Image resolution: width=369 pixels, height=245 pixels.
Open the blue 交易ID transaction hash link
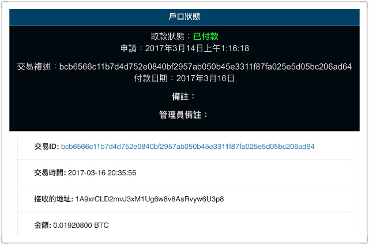coord(187,147)
